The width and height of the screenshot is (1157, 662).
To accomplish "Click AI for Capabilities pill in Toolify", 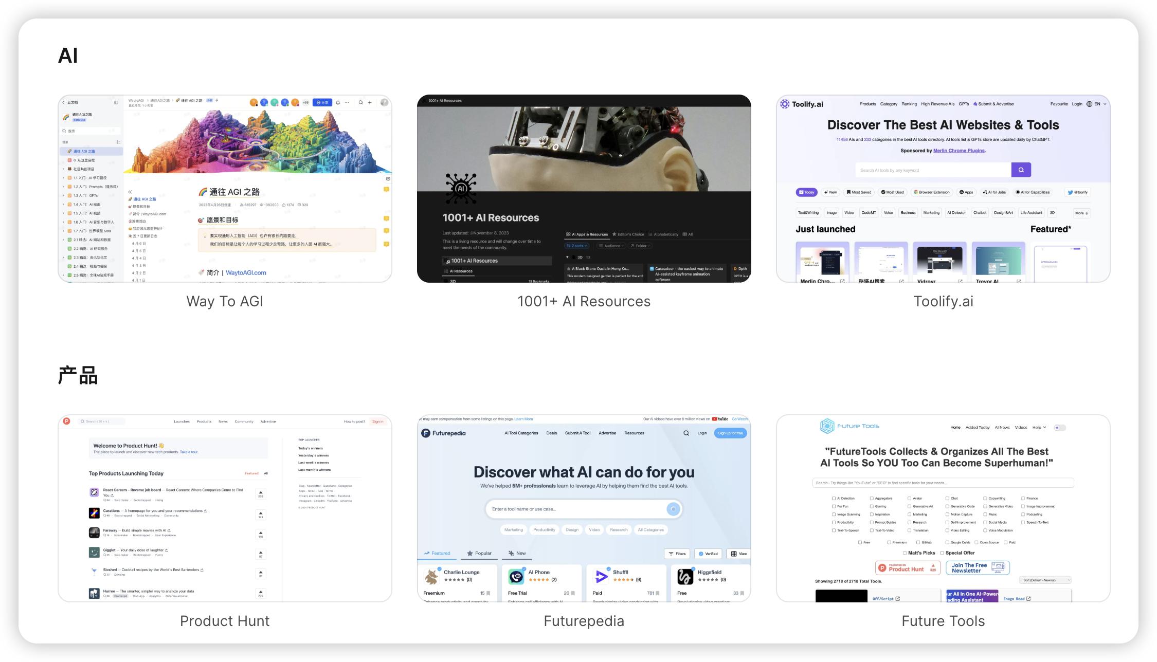I will [x=1033, y=192].
